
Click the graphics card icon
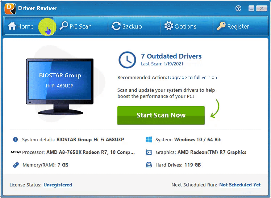(149, 152)
